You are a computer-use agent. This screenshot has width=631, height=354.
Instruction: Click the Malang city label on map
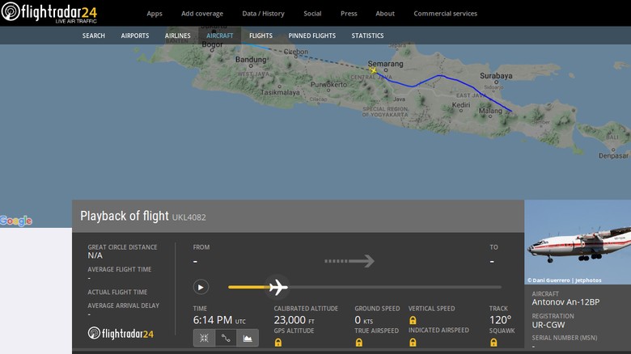coord(490,110)
